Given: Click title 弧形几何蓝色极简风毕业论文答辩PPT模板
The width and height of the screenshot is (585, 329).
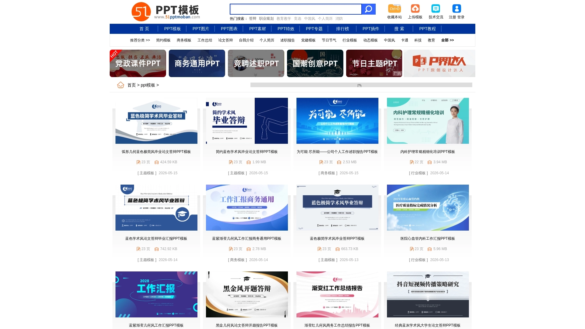Looking at the screenshot, I should [156, 152].
